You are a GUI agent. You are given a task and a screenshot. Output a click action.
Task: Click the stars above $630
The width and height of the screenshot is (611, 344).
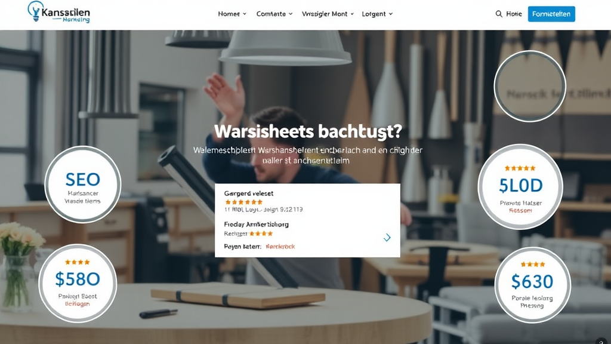pyautogui.click(x=533, y=265)
